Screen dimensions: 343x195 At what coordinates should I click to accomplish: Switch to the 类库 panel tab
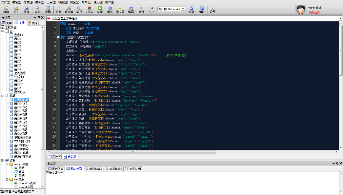[7, 23]
